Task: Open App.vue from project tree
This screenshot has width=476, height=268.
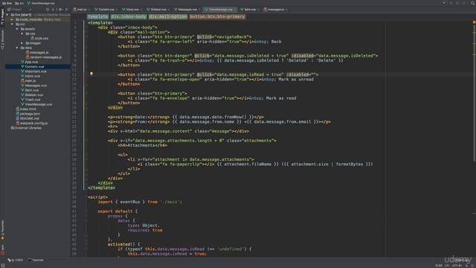Action: tap(29, 62)
